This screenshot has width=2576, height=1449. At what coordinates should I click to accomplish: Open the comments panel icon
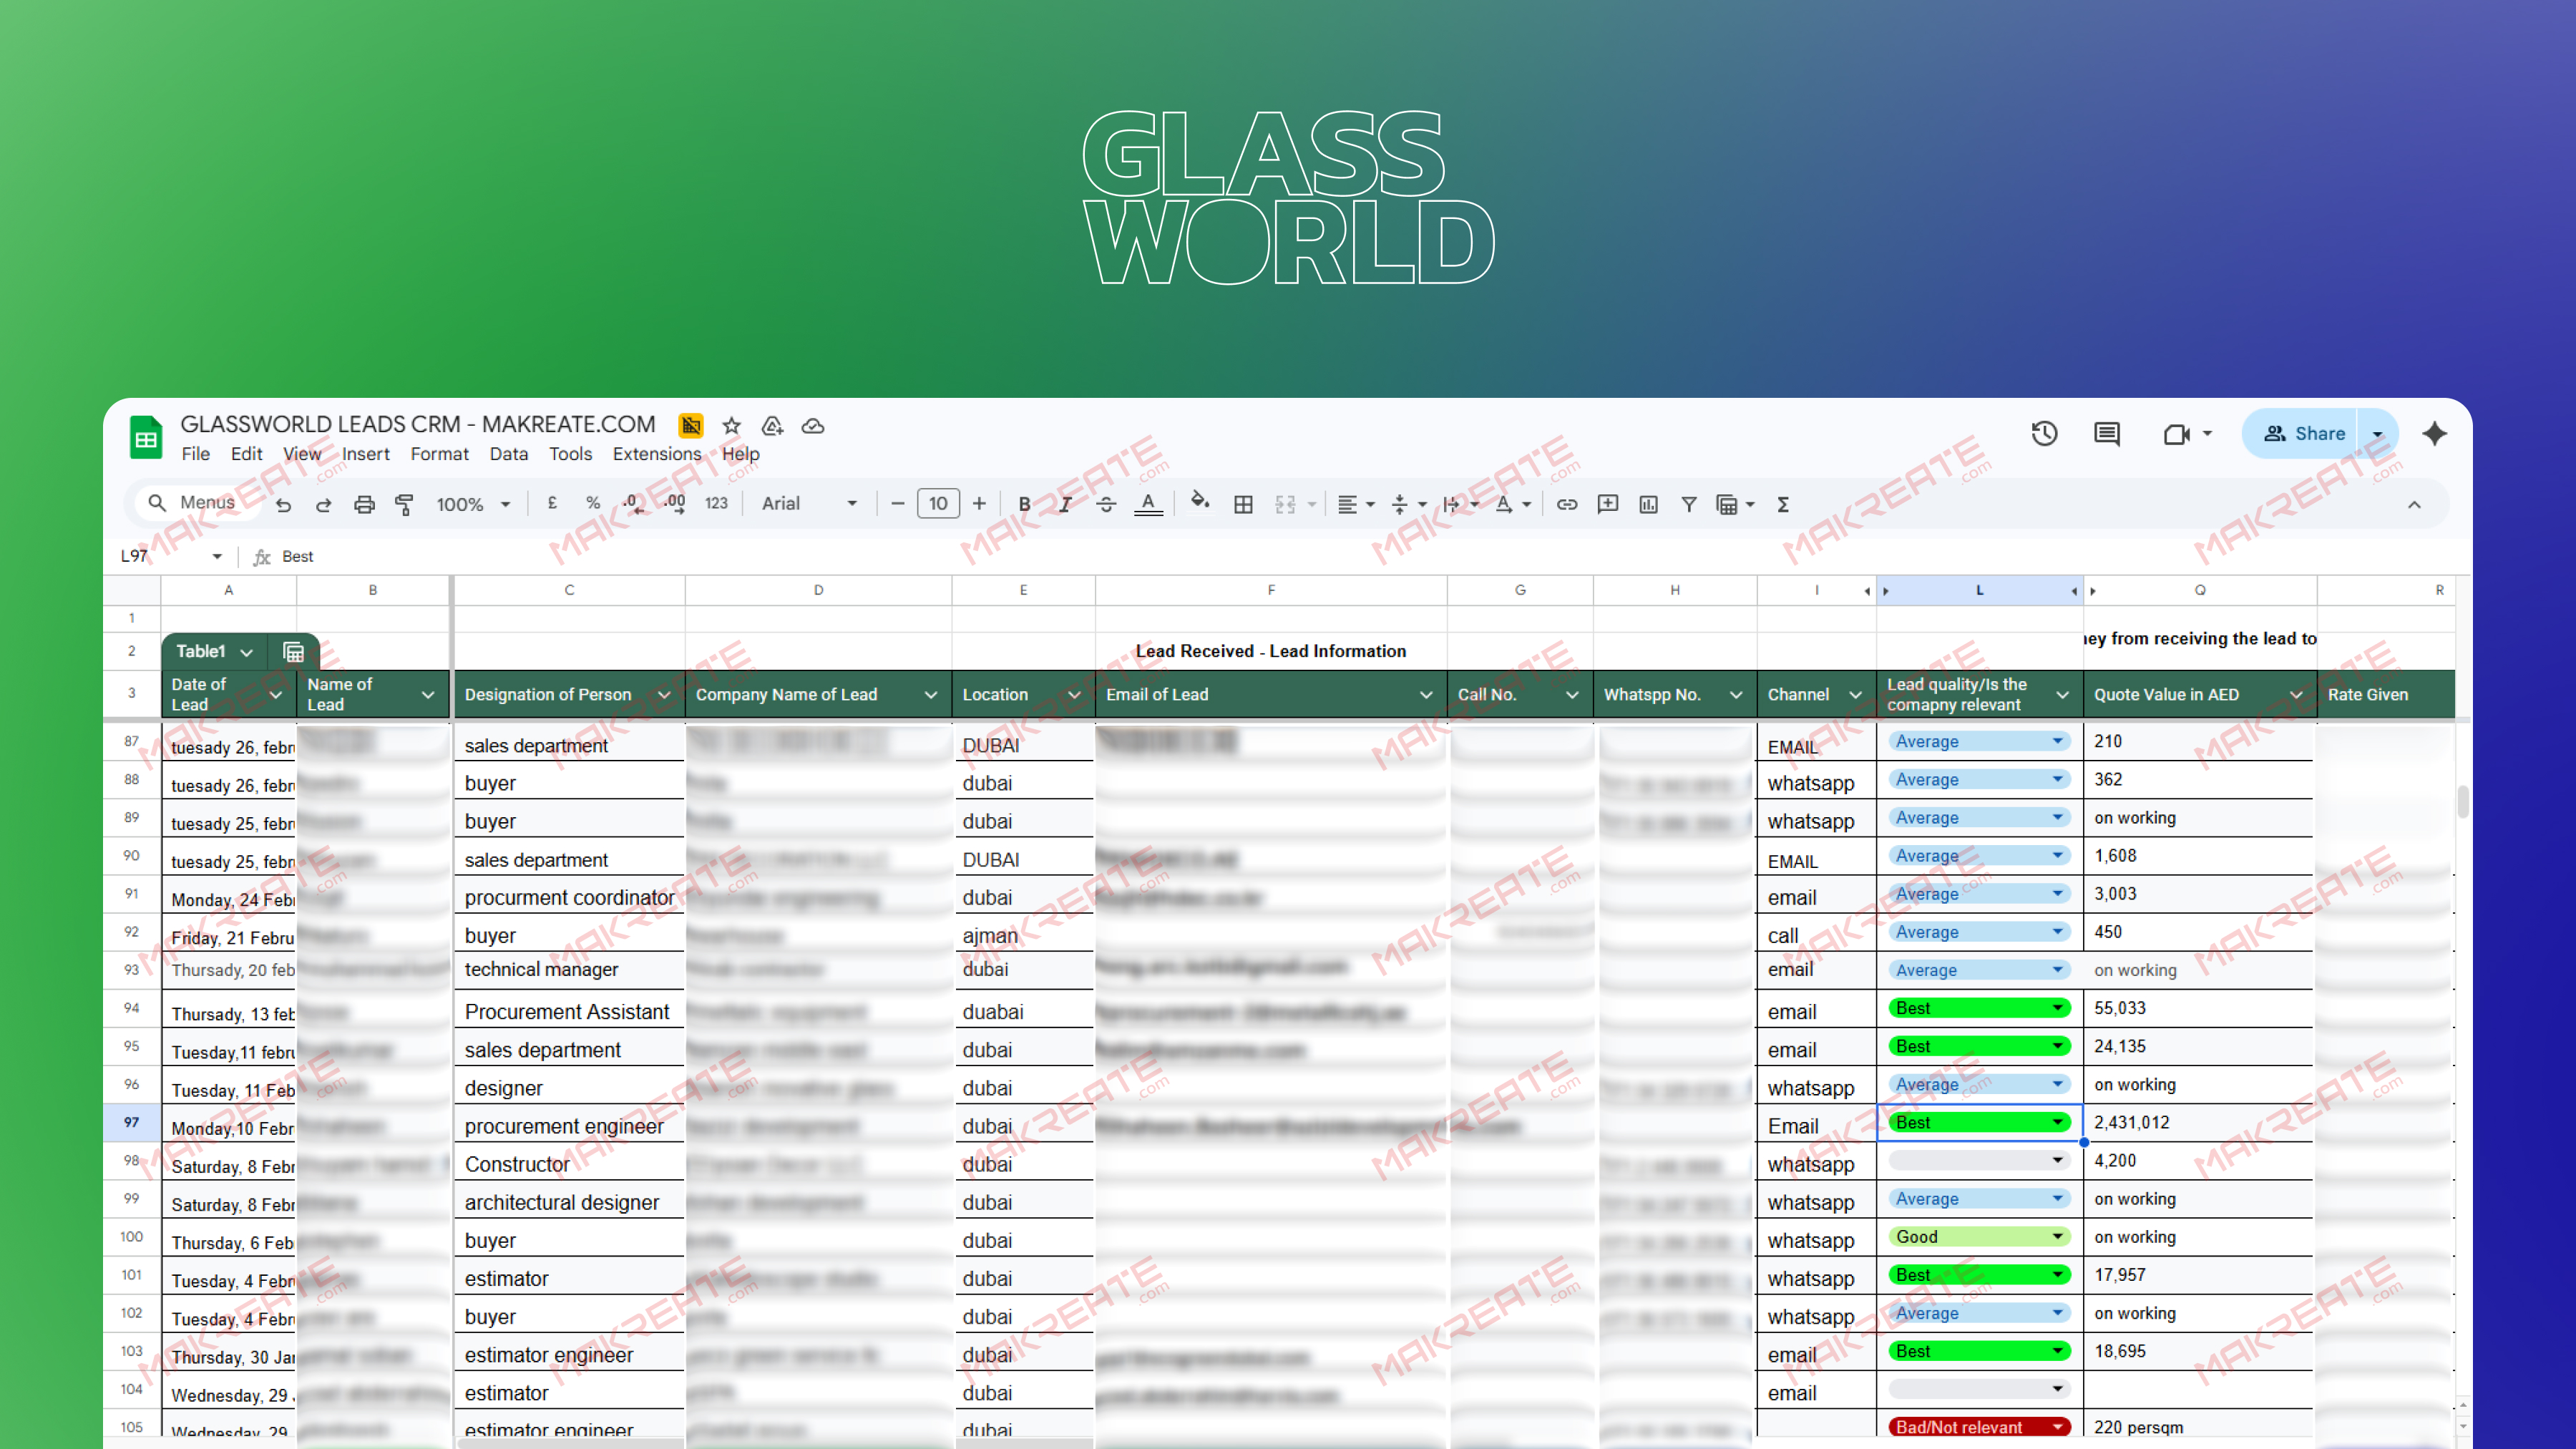(2107, 433)
